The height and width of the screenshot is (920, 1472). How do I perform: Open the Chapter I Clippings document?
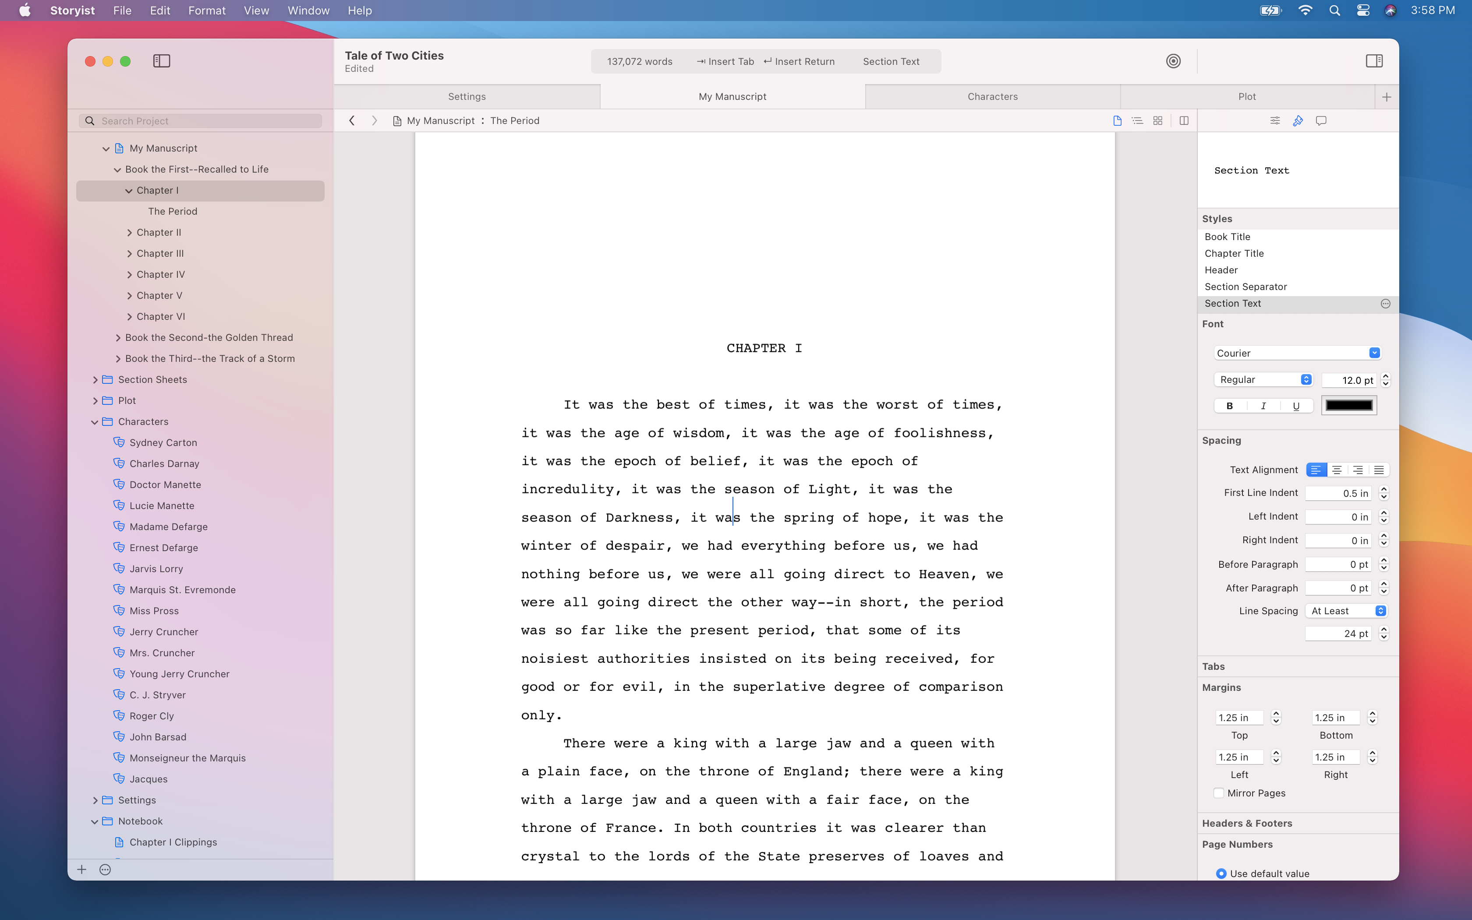click(x=173, y=842)
